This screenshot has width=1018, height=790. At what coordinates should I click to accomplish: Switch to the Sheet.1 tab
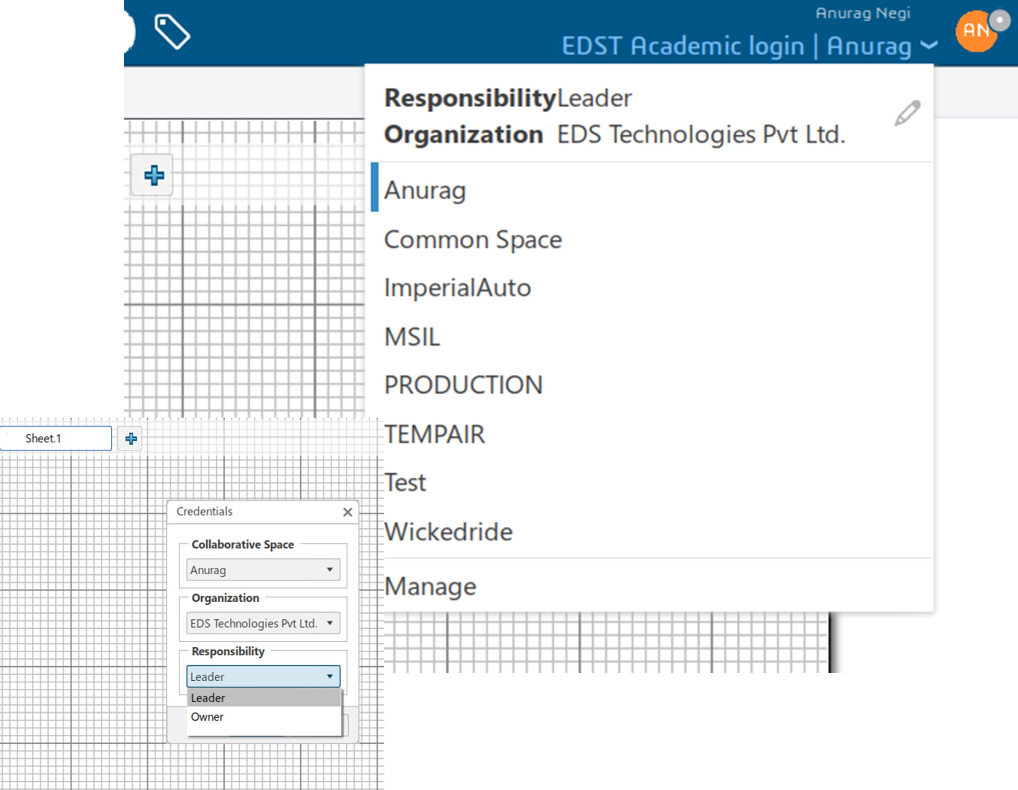(44, 438)
